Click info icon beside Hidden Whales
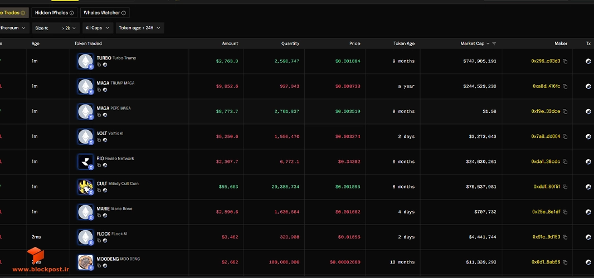The height and width of the screenshot is (278, 594). tap(71, 13)
